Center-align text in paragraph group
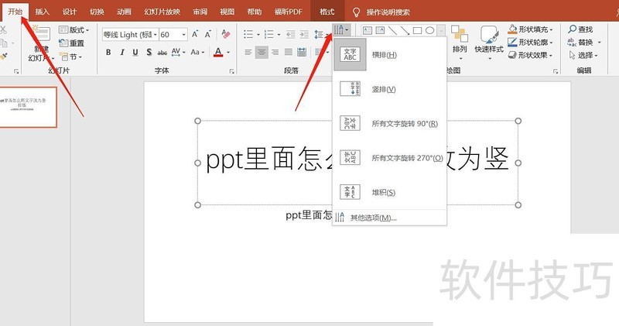The height and width of the screenshot is (326, 619). point(262,52)
